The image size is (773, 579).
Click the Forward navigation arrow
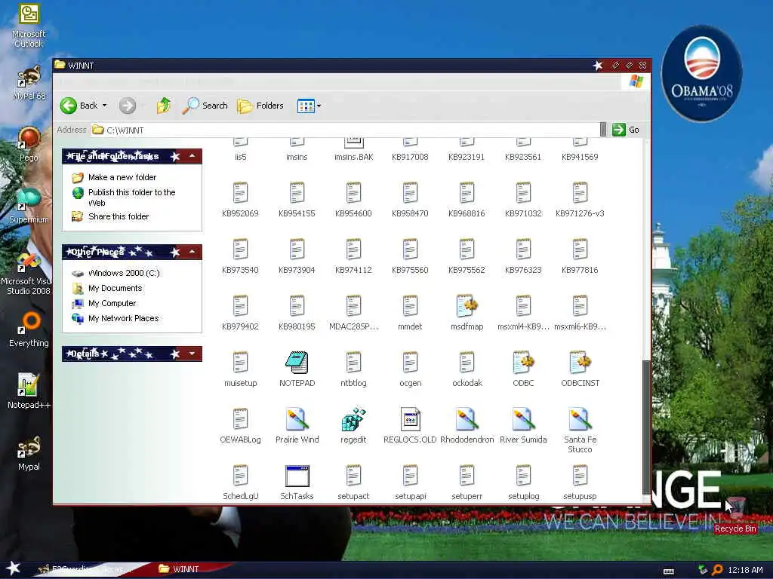pyautogui.click(x=127, y=106)
